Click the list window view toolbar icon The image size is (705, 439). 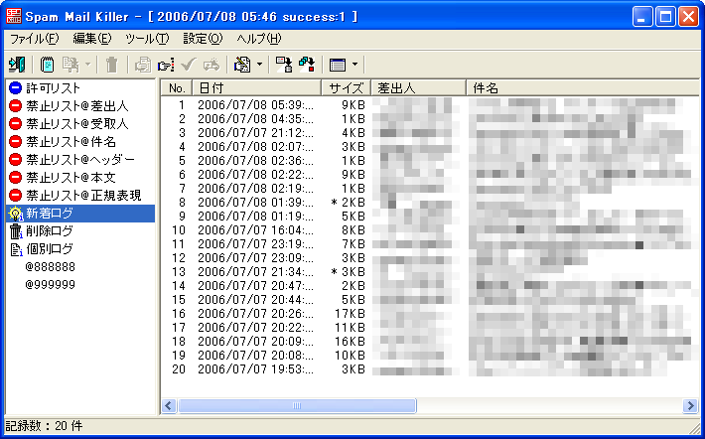[338, 65]
